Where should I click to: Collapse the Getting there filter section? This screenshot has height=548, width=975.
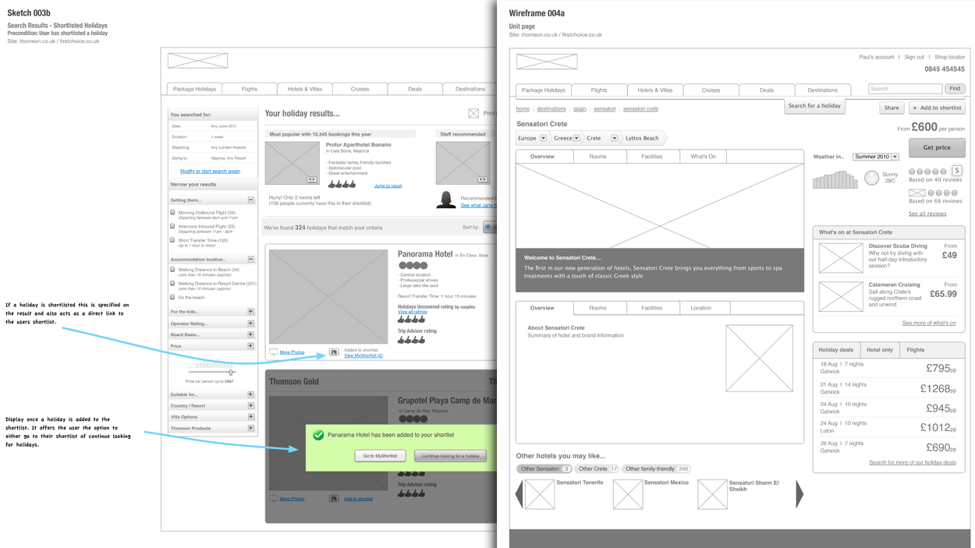(250, 200)
